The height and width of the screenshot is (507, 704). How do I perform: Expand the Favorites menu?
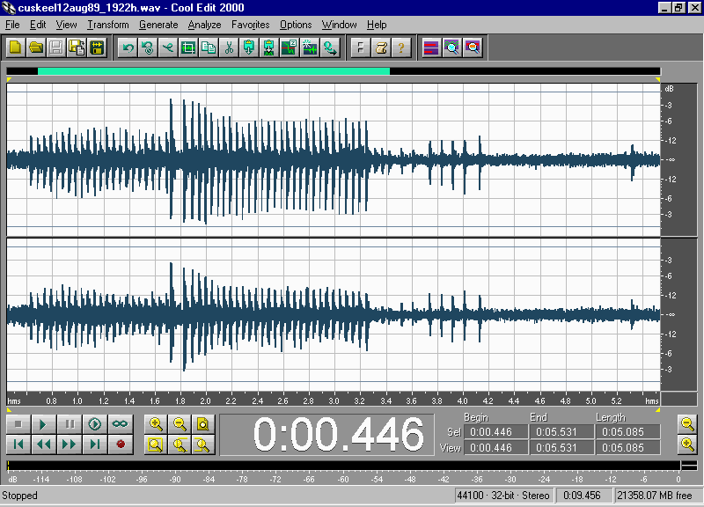pos(250,25)
